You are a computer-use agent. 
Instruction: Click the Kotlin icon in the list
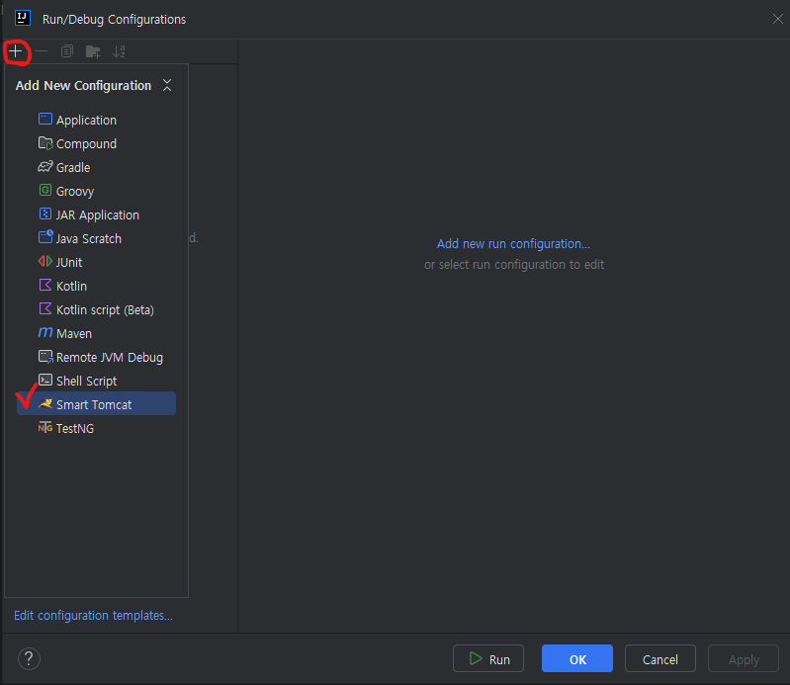tap(45, 285)
